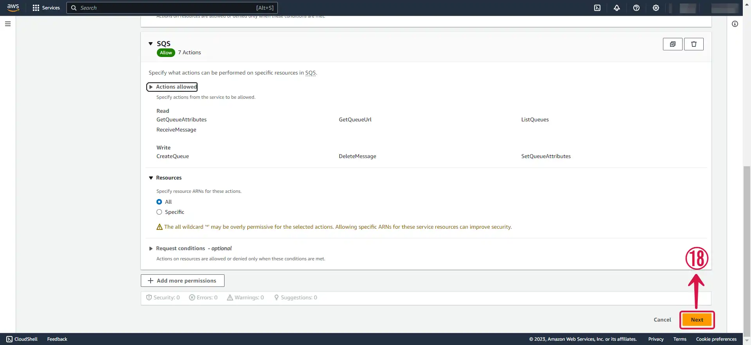Click GetQueueAttributes action text
Image resolution: width=751 pixels, height=345 pixels.
(181, 119)
